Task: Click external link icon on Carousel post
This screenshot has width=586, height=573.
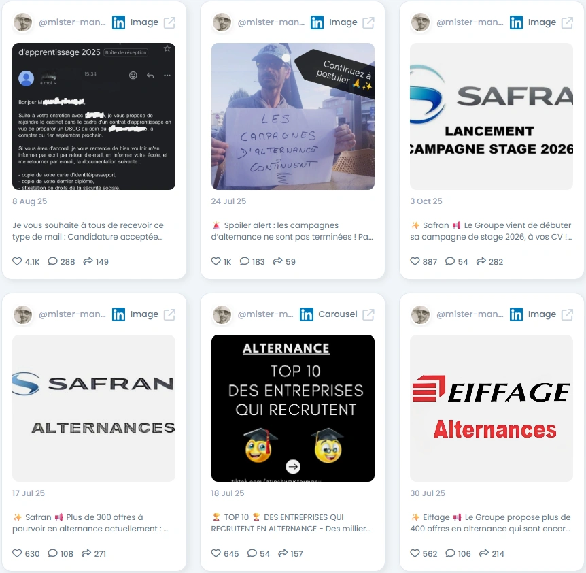Action: coord(368,314)
